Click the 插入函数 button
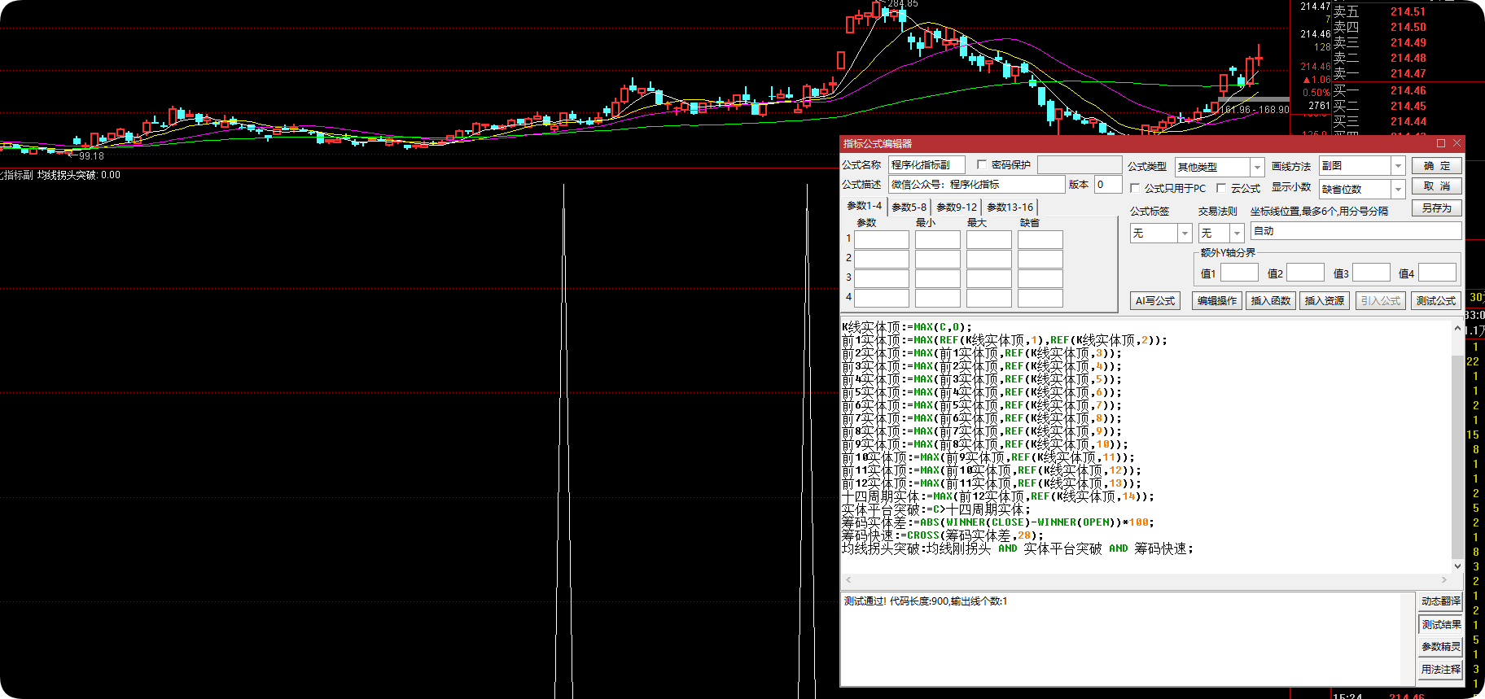1485x699 pixels. [x=1270, y=301]
